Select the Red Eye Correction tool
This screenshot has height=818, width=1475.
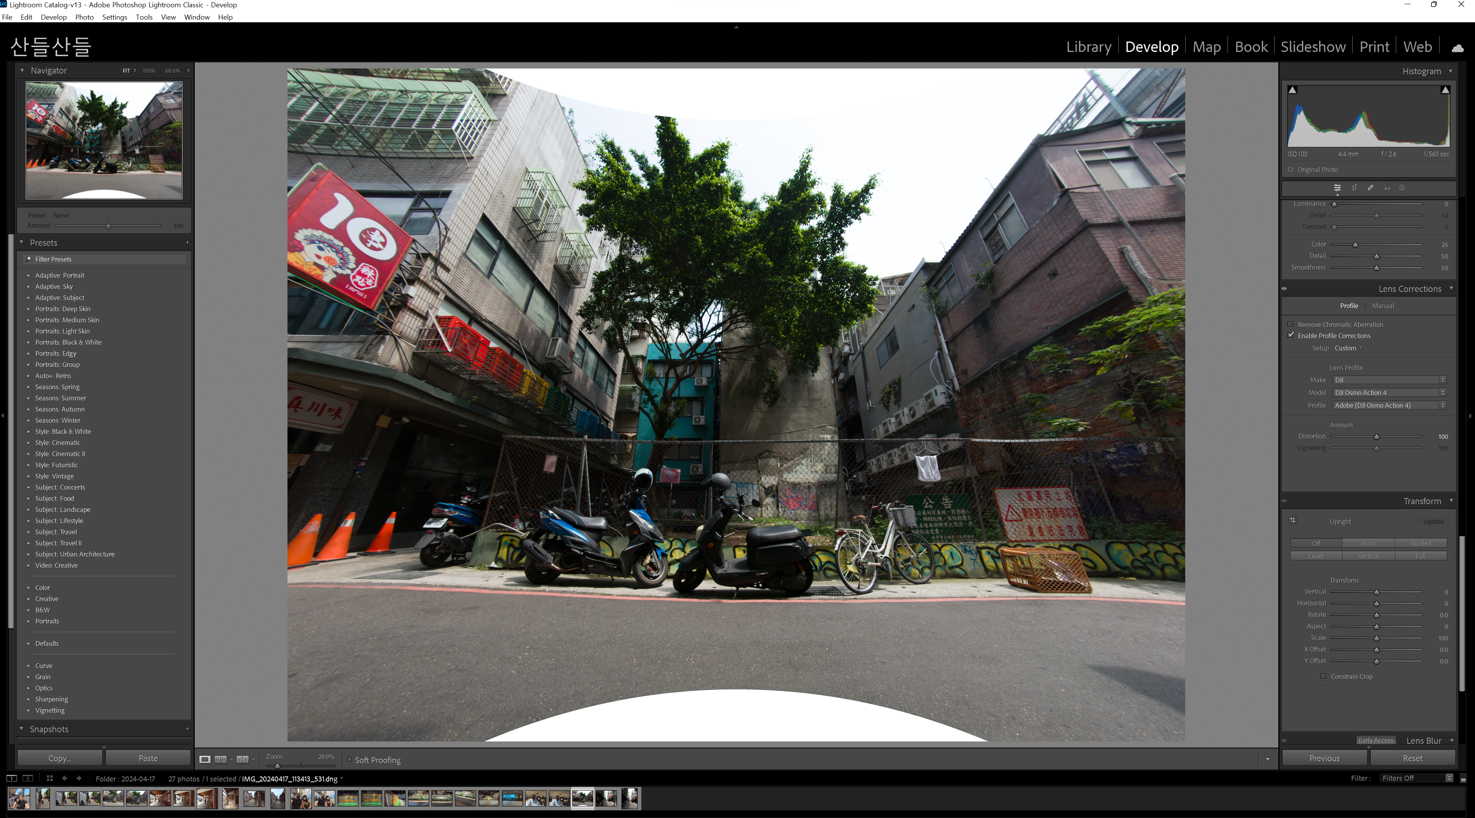[1386, 188]
